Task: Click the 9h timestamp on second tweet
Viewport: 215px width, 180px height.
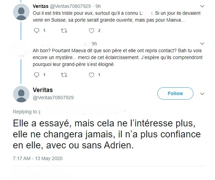Action: point(94,44)
